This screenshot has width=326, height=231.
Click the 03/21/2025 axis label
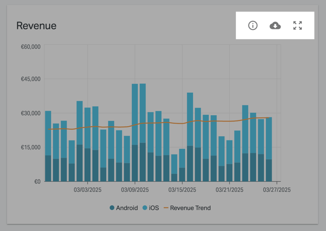[x=229, y=190]
